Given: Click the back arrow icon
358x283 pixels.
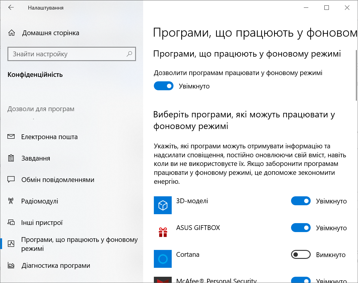Looking at the screenshot, I should tap(11, 8).
